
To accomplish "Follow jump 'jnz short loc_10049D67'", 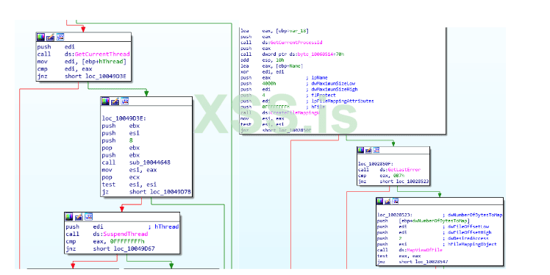I will tap(110, 249).
